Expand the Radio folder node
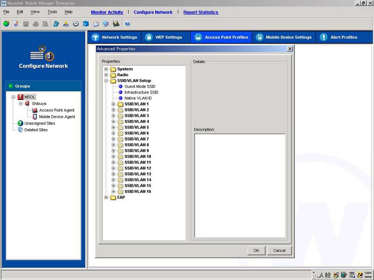 [x=106, y=75]
